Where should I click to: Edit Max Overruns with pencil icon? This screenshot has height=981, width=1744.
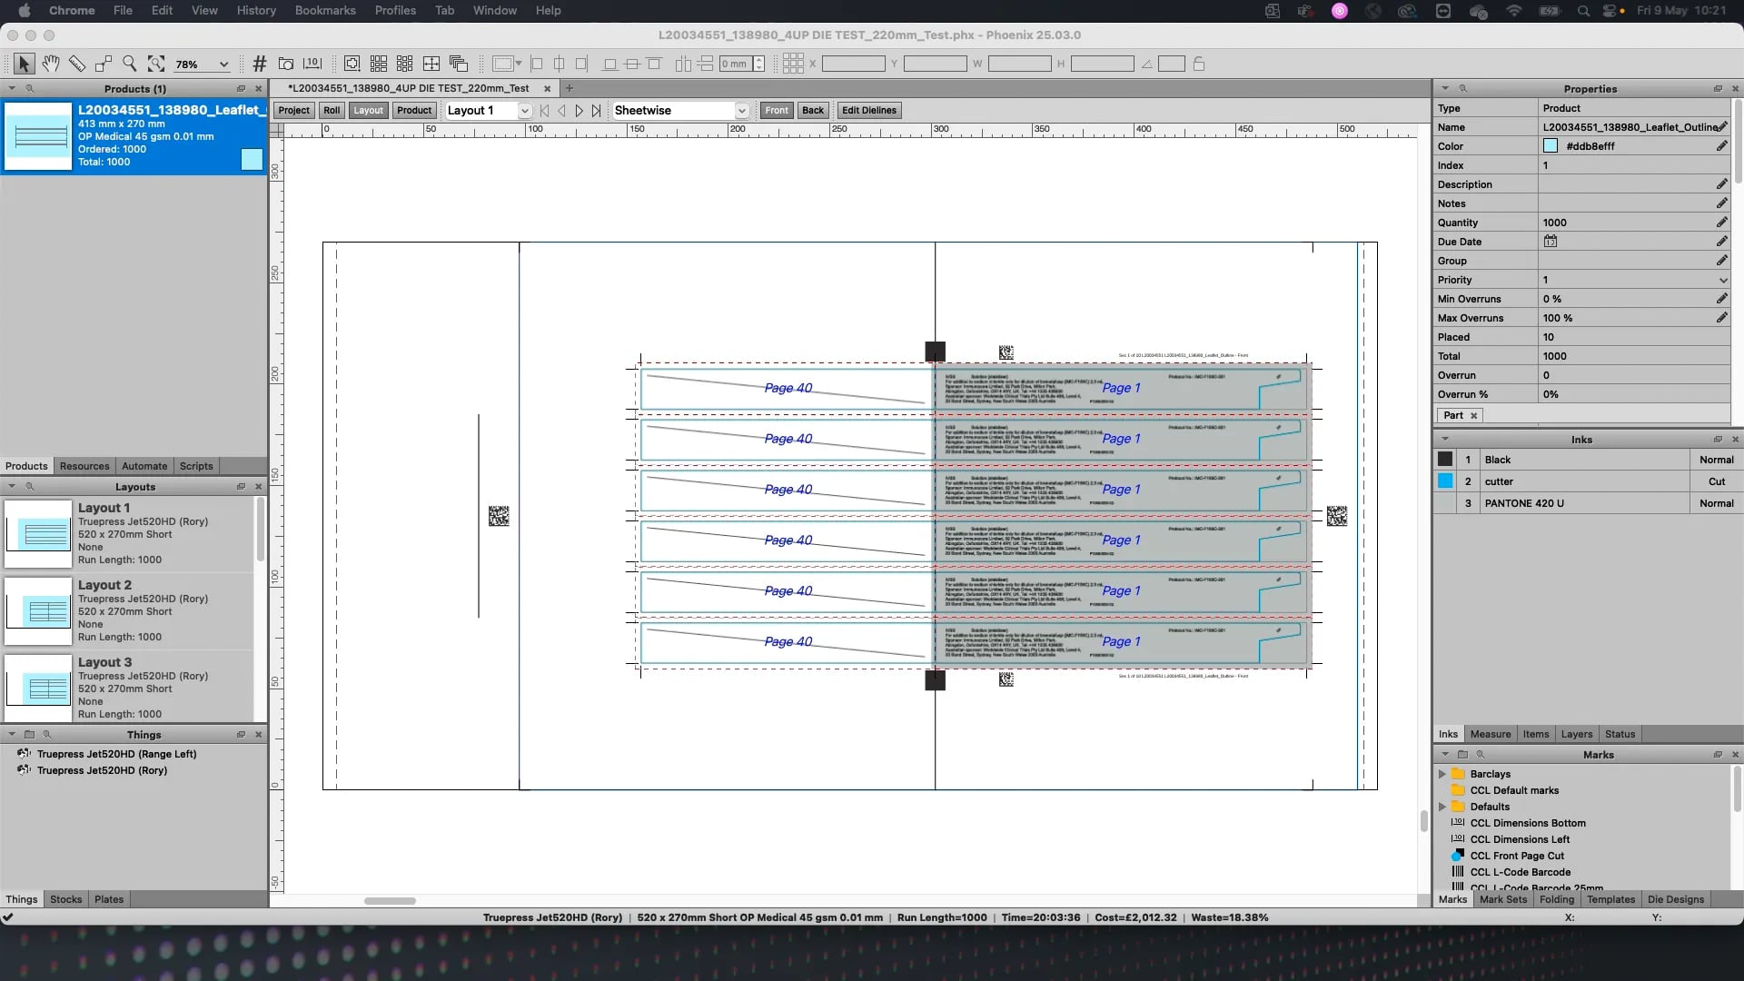[1721, 318]
